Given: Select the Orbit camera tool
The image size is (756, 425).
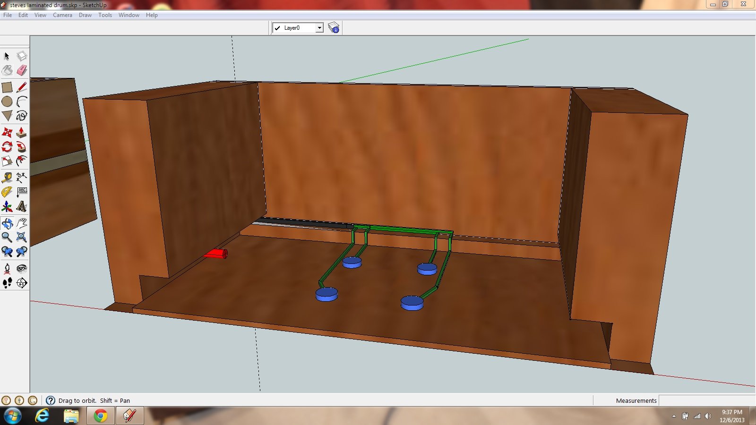Looking at the screenshot, I should 7,223.
